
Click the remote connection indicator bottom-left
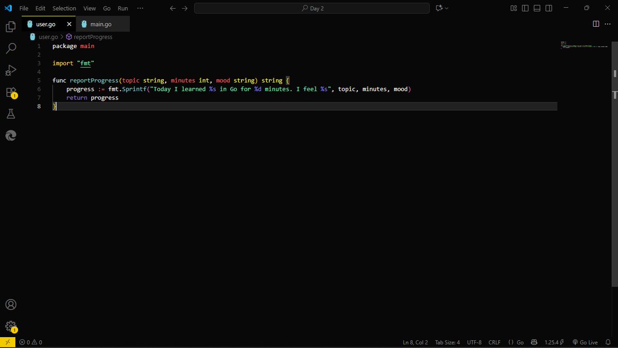click(7, 342)
